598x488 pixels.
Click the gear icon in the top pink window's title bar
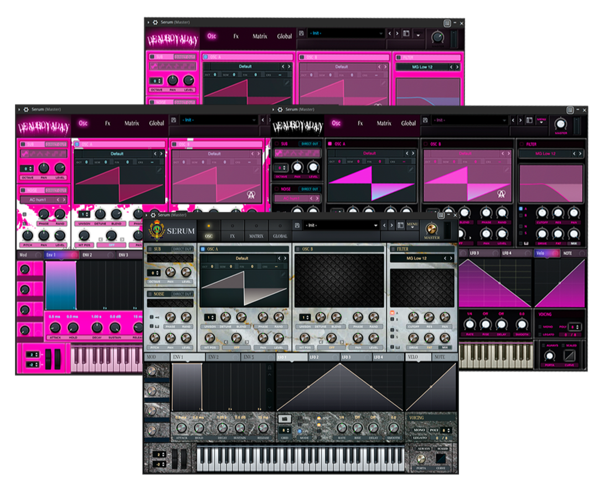coord(155,23)
